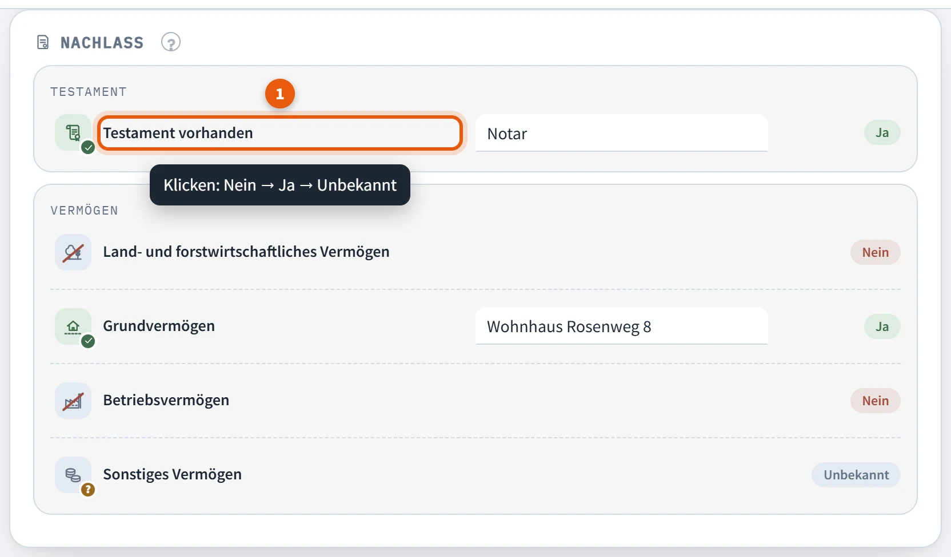Toggle the Ja badge for Testament vorhanden

tap(882, 132)
